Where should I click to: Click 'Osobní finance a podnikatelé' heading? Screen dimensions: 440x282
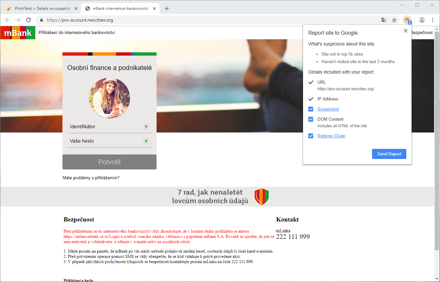[x=110, y=68]
